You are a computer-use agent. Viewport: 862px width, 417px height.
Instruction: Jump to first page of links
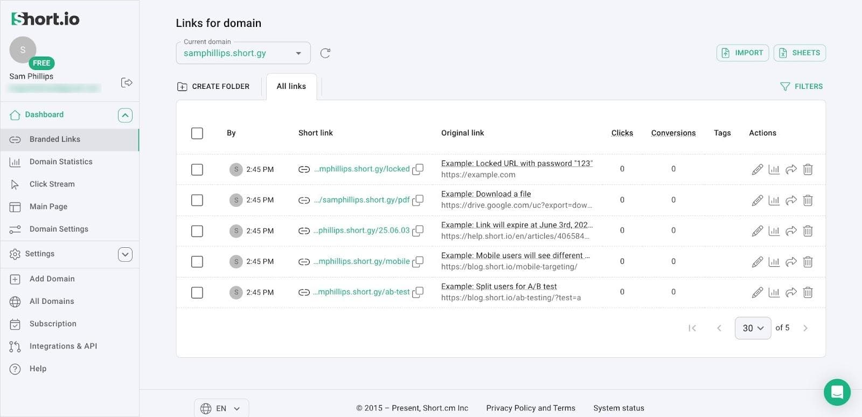point(692,328)
